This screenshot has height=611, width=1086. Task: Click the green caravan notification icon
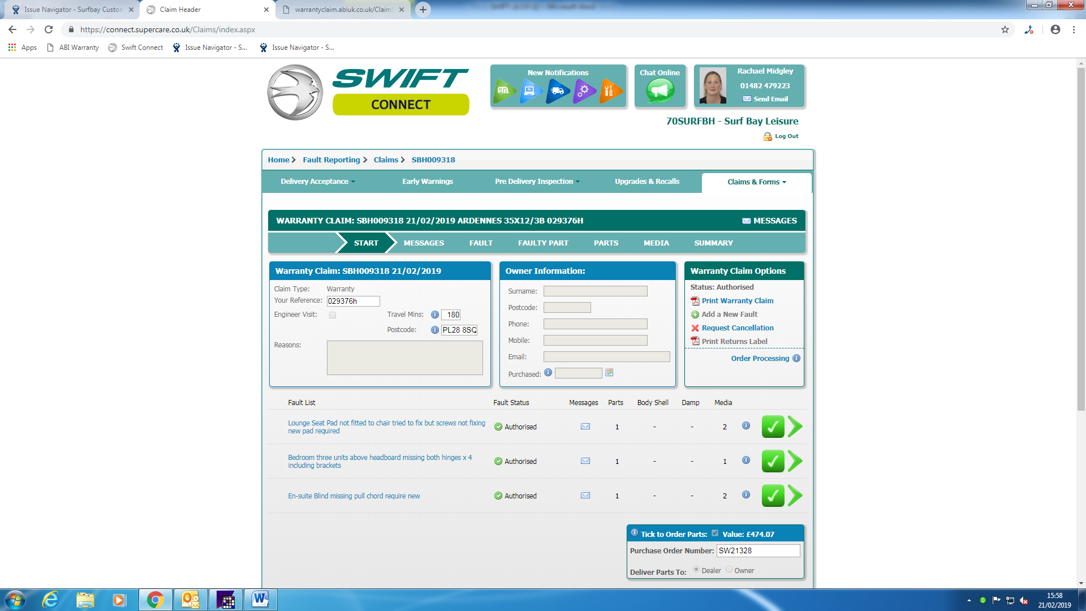coord(503,91)
